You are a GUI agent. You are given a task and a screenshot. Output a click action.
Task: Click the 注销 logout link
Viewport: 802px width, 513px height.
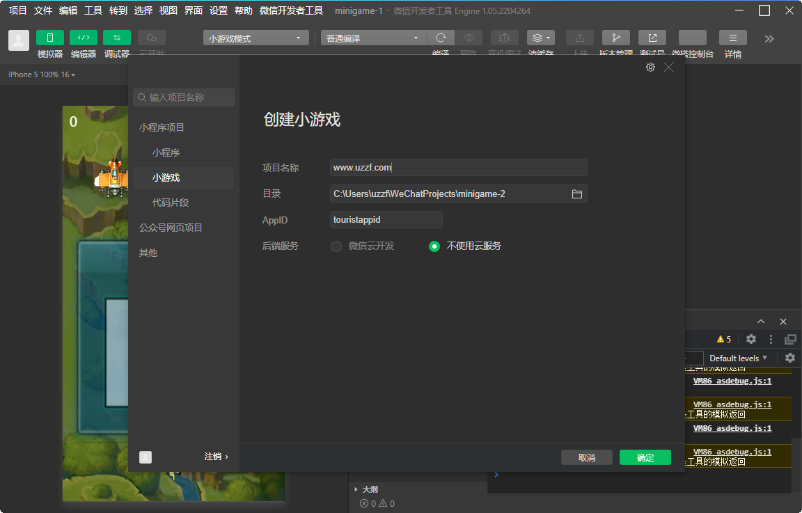[x=216, y=457]
